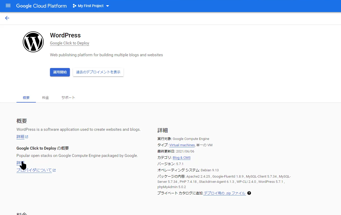The height and width of the screenshot is (215, 341).
Task: Switch to the 料金 tab
Action: 46,98
